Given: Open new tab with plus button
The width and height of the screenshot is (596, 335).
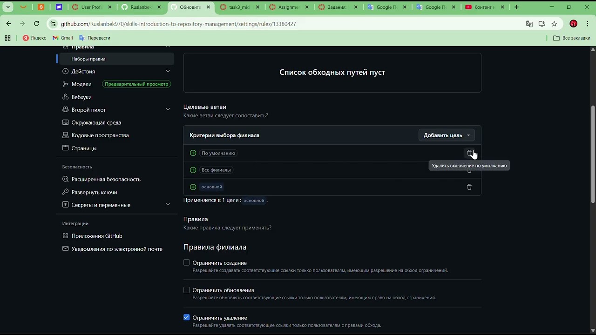Looking at the screenshot, I should click(516, 7).
